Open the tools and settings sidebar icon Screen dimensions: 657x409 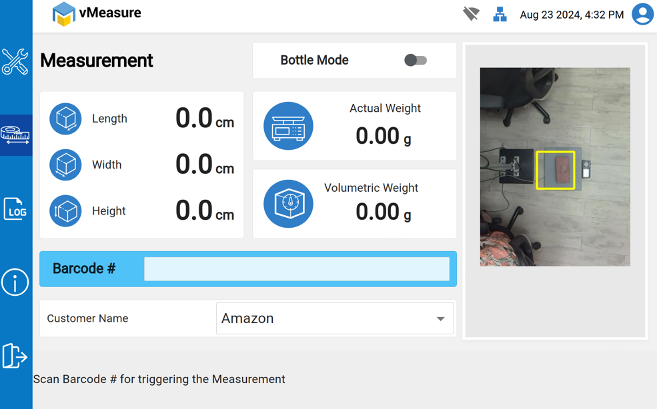click(x=15, y=62)
